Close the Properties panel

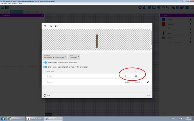pyautogui.click(x=42, y=15)
